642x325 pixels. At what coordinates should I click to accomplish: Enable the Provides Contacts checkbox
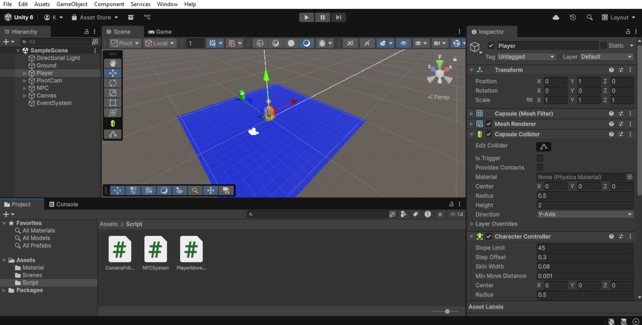tap(540, 168)
